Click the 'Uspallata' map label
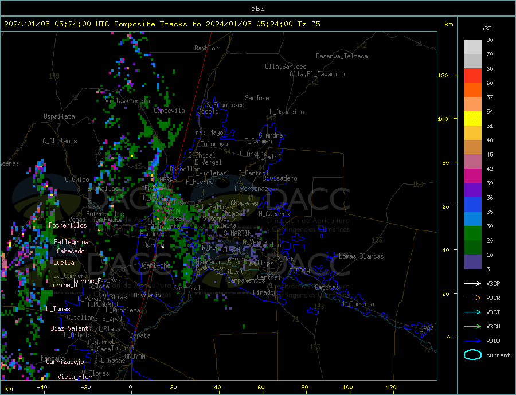516x395 pixels. pos(59,116)
